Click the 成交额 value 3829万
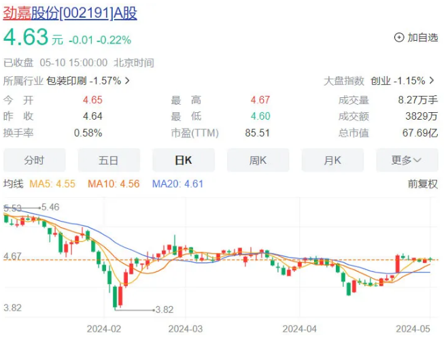 (421, 116)
